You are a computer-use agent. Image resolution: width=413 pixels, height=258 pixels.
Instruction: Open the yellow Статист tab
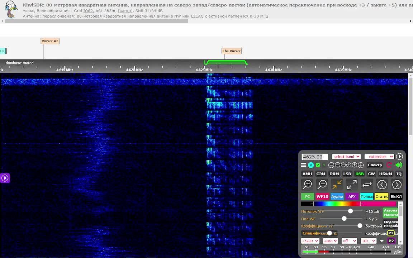click(381, 196)
